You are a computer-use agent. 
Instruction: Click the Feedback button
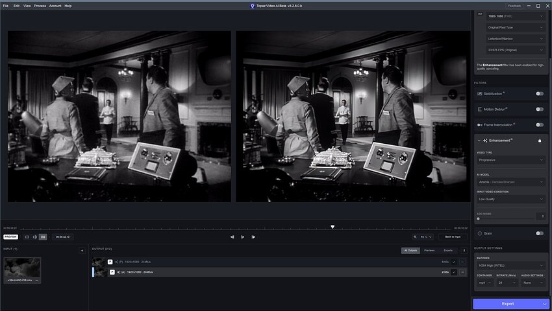[x=514, y=6]
